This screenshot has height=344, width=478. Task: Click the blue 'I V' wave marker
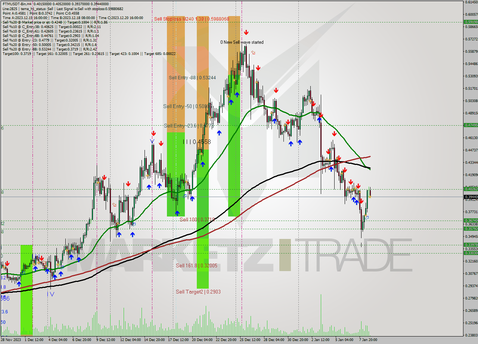pos(51,294)
